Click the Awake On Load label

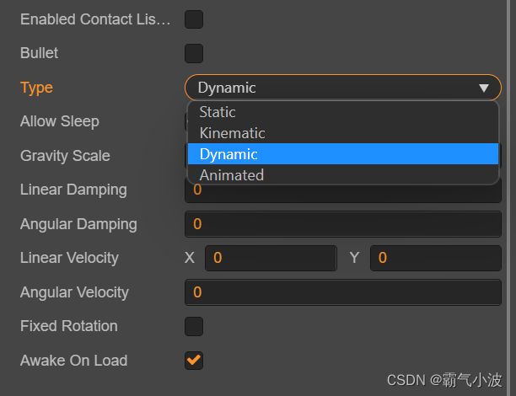coord(73,361)
